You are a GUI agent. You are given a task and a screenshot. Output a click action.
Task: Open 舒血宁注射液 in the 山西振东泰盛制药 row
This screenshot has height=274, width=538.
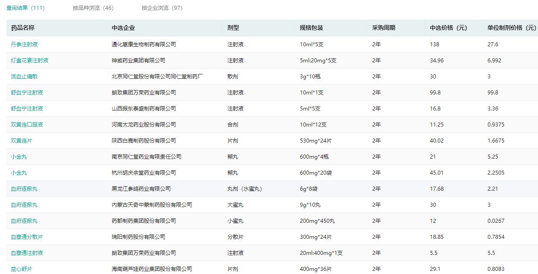coord(27,109)
